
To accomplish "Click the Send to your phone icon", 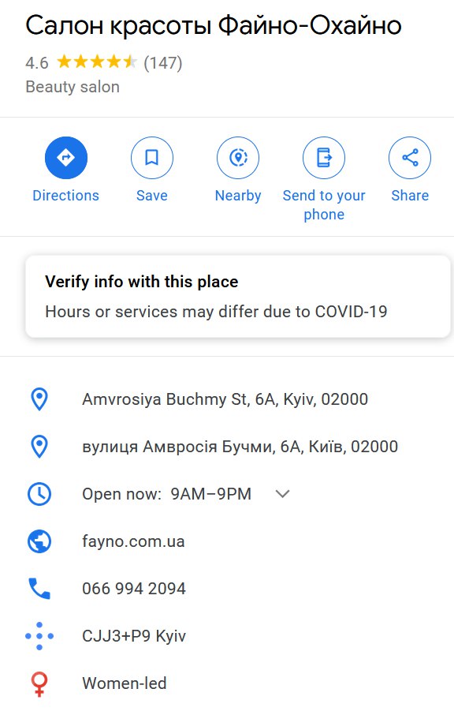I will [x=324, y=158].
